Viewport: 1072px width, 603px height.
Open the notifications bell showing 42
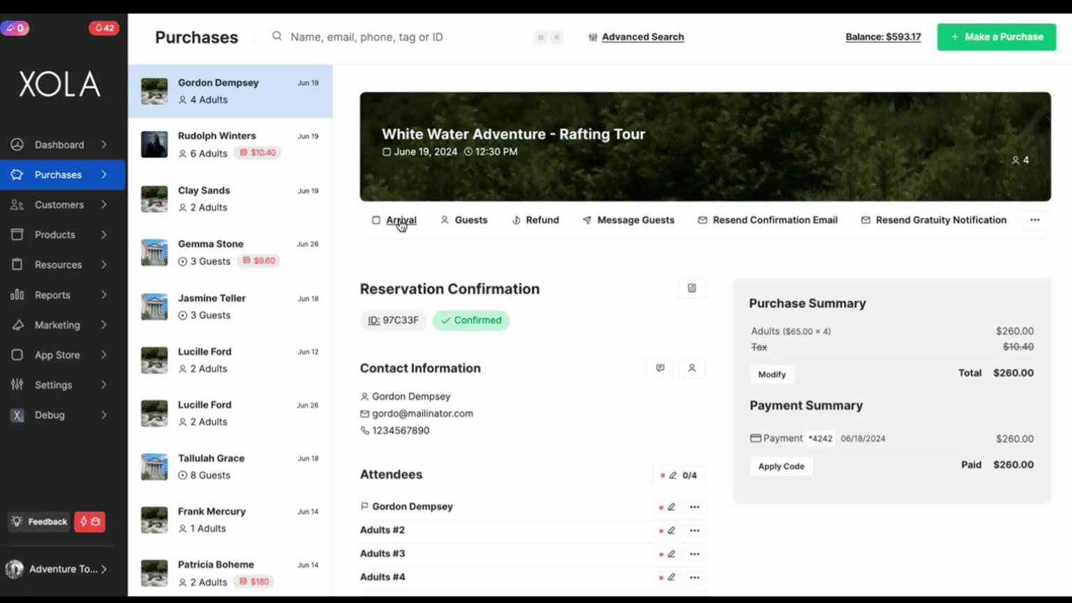pyautogui.click(x=103, y=28)
